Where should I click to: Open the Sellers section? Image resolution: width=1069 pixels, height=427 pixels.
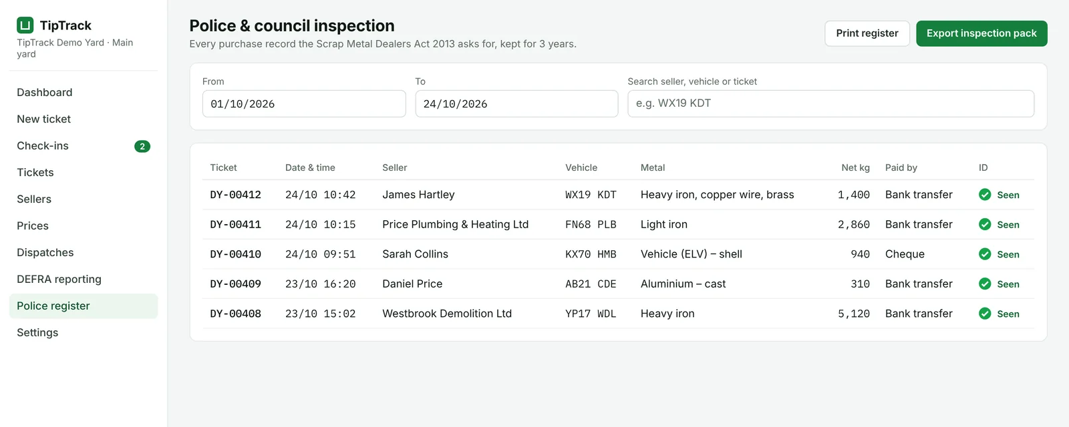(84, 199)
